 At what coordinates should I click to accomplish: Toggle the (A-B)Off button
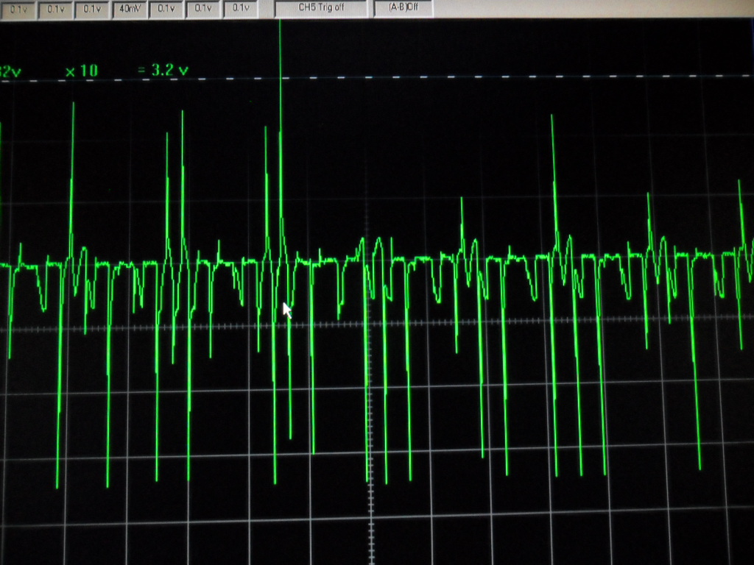[403, 7]
